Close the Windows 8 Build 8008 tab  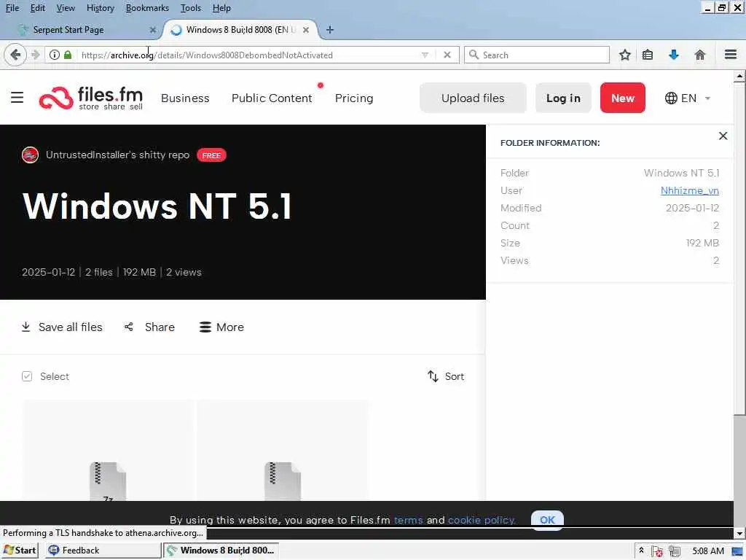point(306,29)
